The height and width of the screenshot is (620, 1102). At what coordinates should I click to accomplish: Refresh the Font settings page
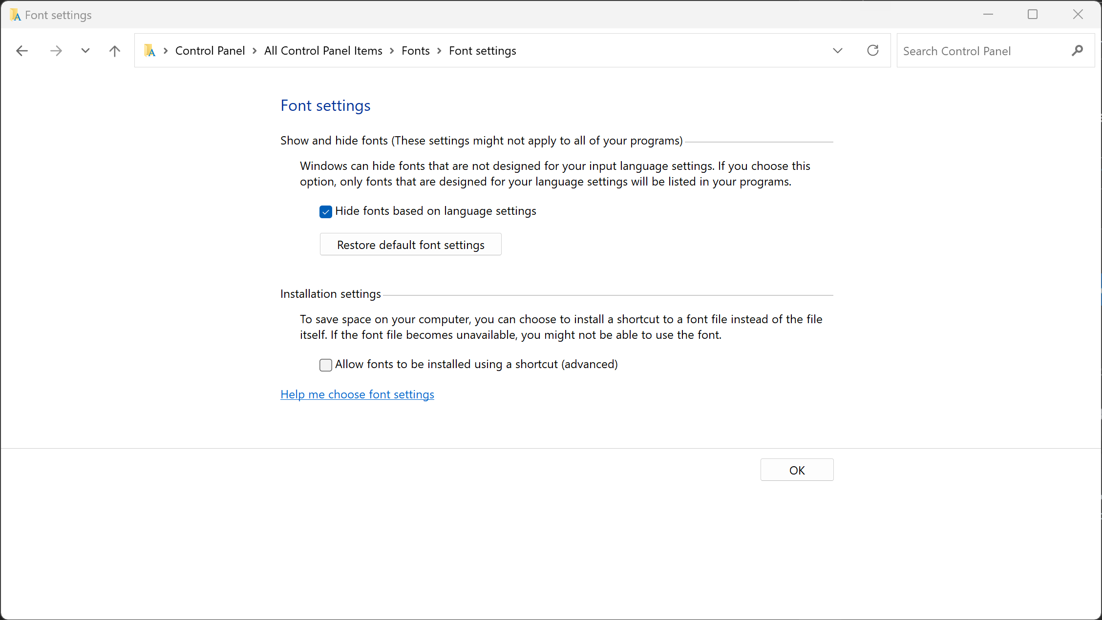tap(873, 50)
